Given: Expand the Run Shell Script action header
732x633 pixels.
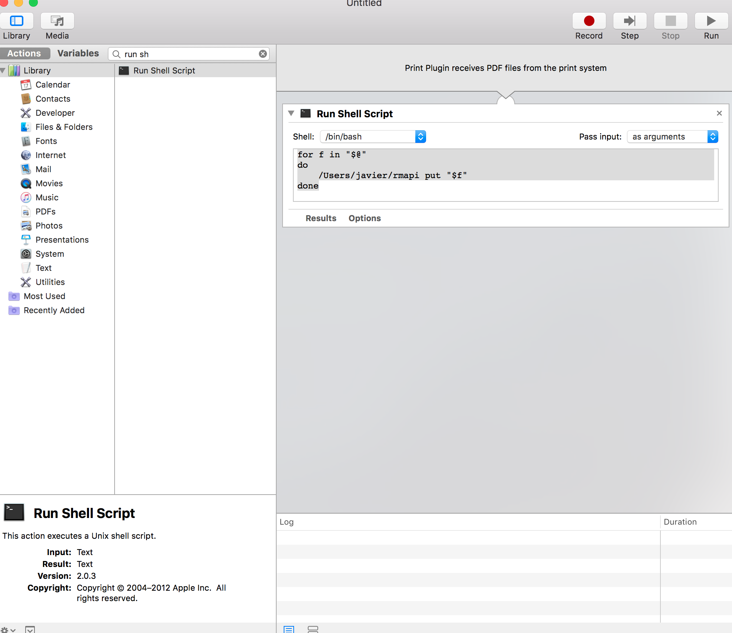Looking at the screenshot, I should pos(292,113).
